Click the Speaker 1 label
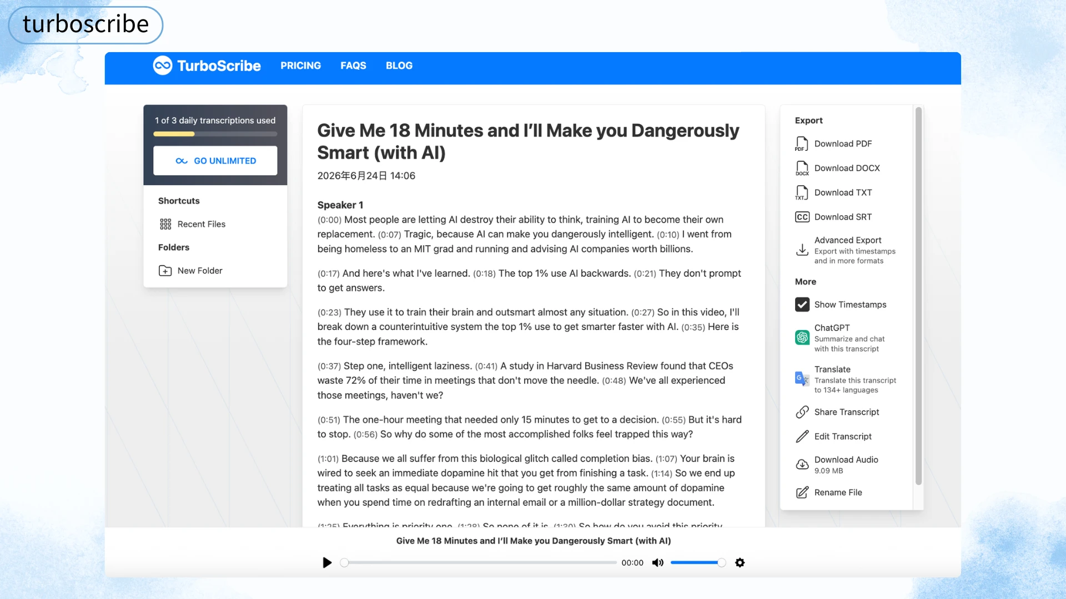The height and width of the screenshot is (599, 1066). click(x=340, y=205)
